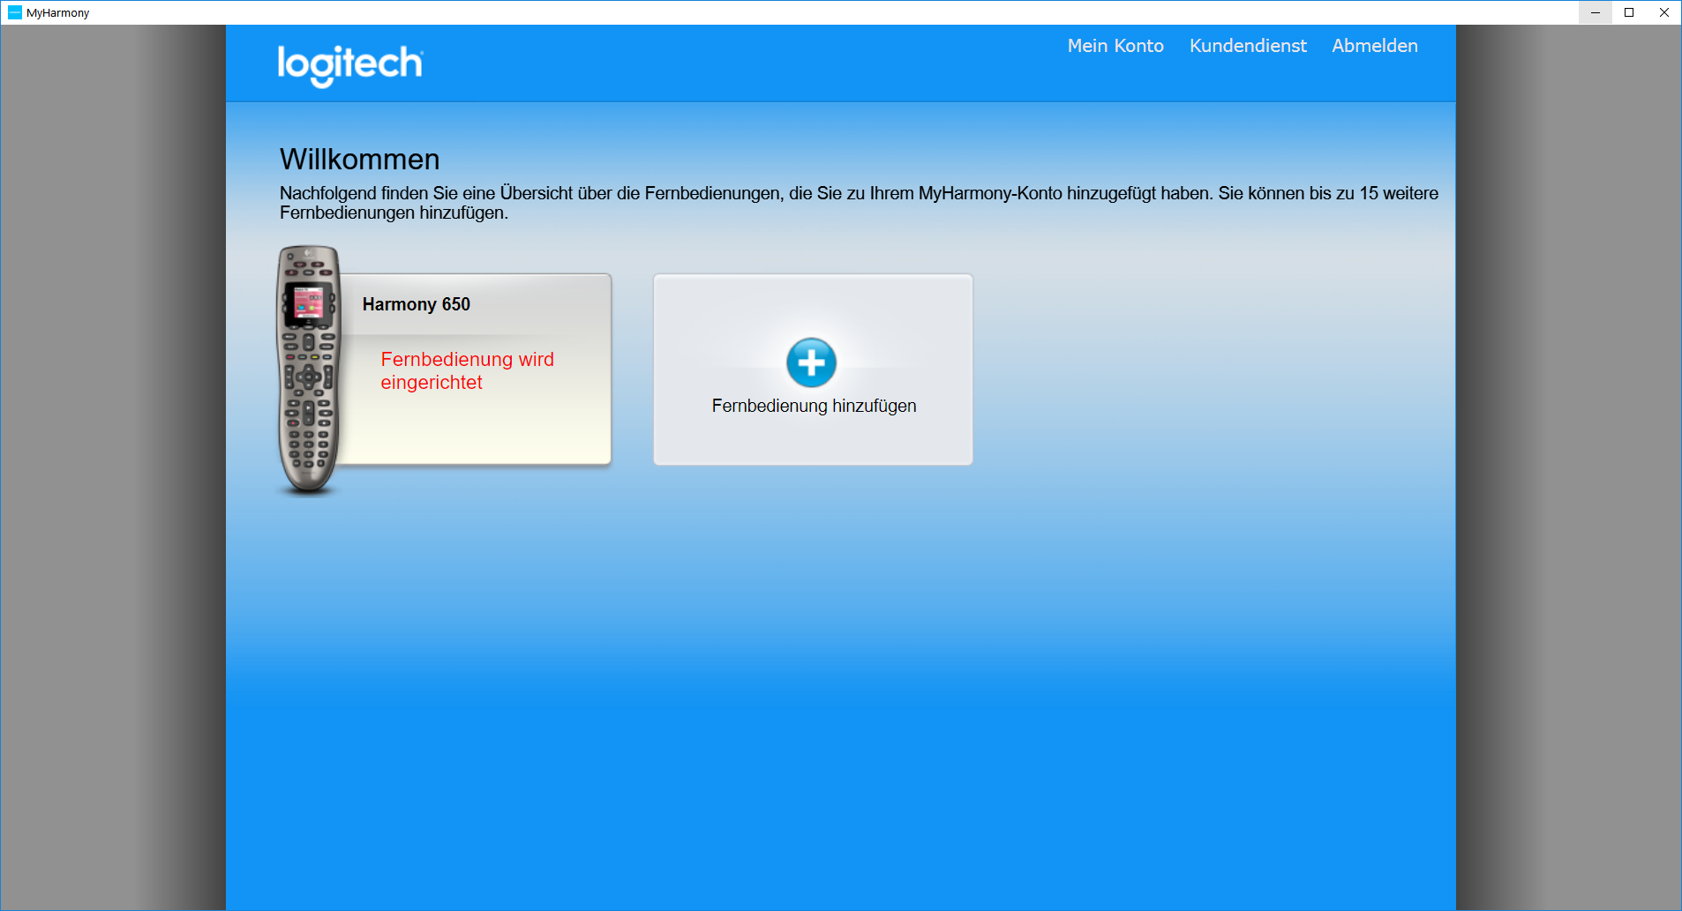Click the 'Fernbedienung hinzufügen' label
1682x911 pixels.
coord(814,406)
